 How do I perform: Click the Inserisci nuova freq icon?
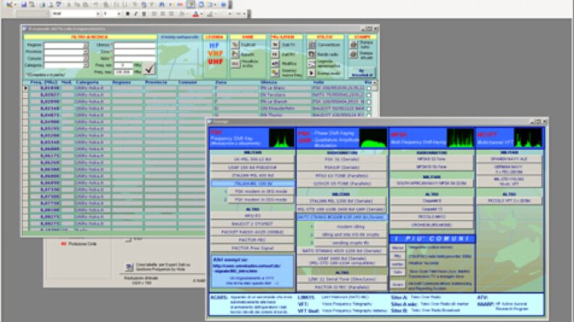pos(275,73)
